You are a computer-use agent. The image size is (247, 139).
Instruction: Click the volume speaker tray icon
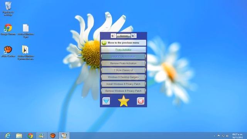pos(227,136)
